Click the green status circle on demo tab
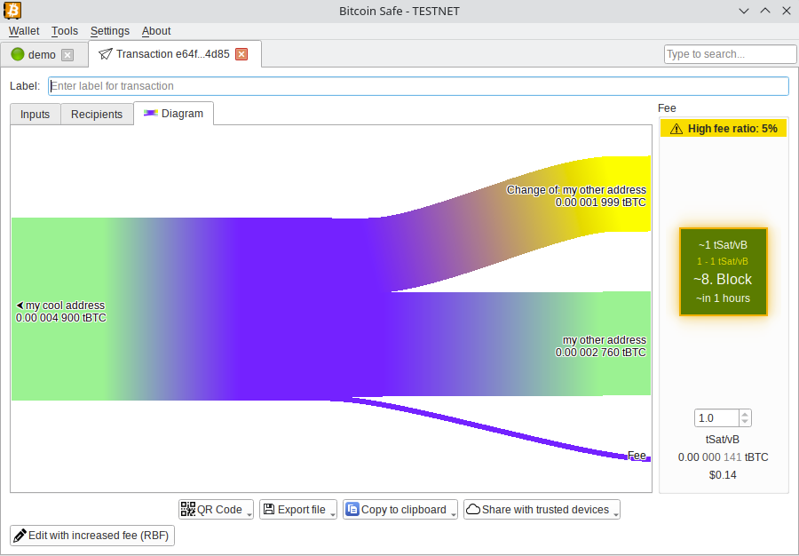The width and height of the screenshot is (799, 556). (x=18, y=54)
